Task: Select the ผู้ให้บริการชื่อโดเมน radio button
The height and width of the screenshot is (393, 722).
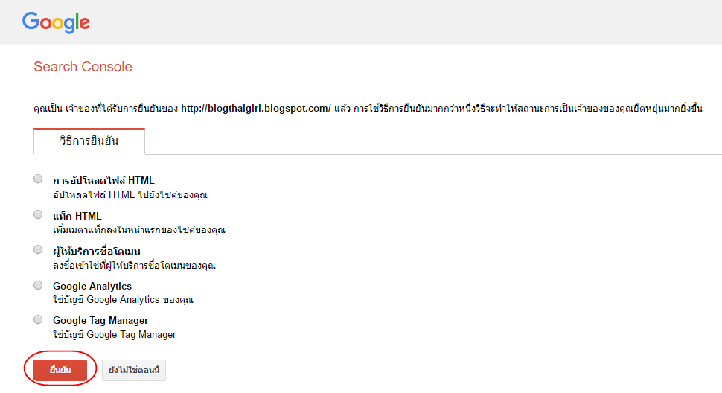Action: (38, 250)
